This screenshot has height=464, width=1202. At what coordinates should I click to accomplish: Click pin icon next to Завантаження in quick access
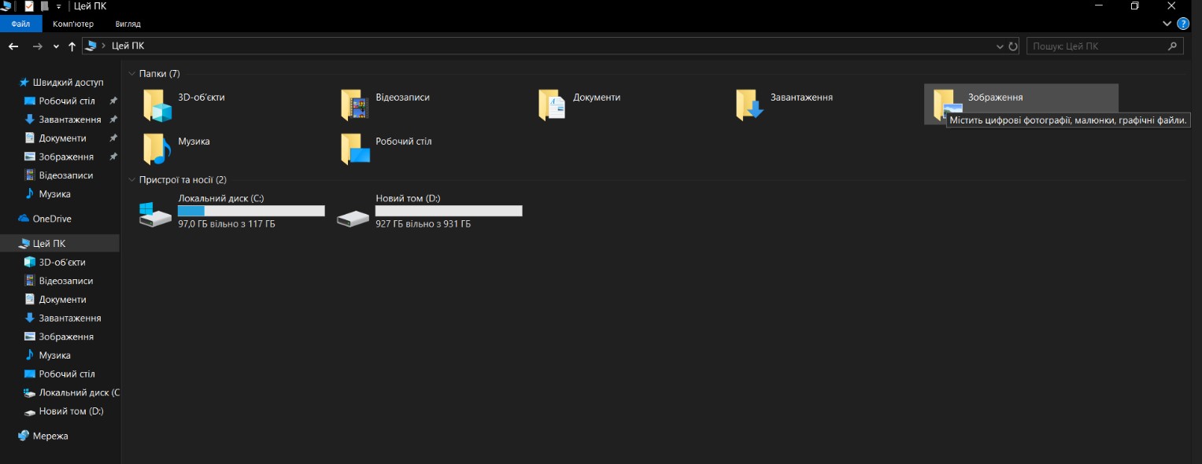113,120
